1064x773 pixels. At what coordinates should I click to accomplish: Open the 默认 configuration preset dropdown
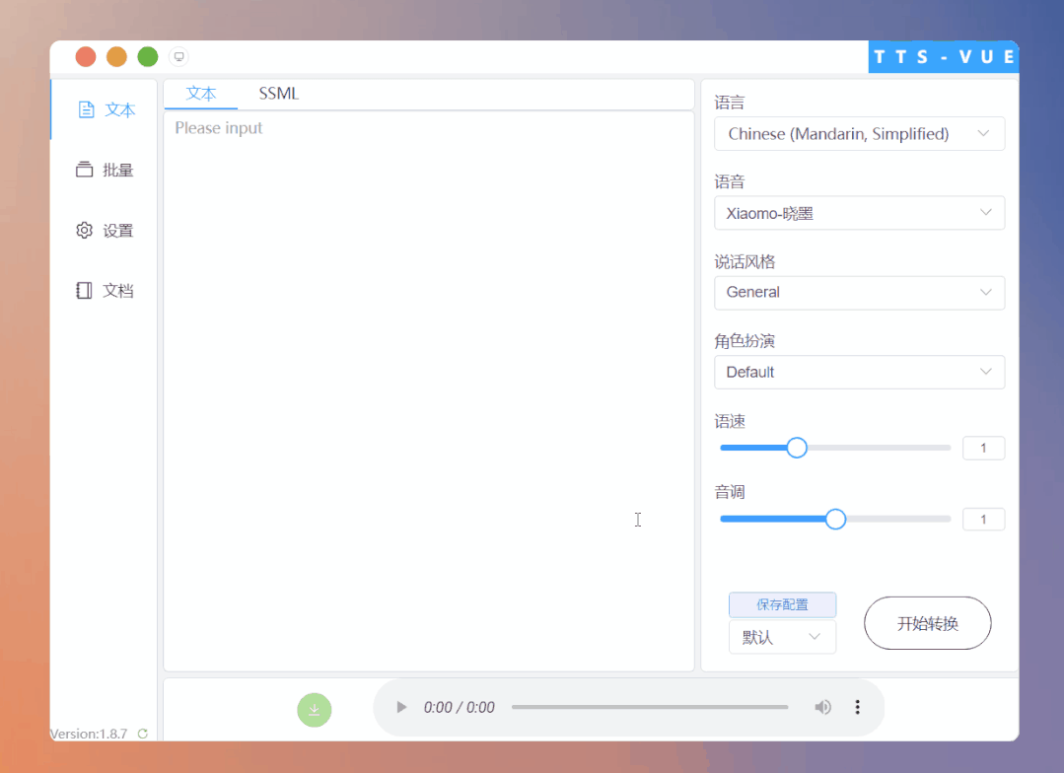point(782,637)
